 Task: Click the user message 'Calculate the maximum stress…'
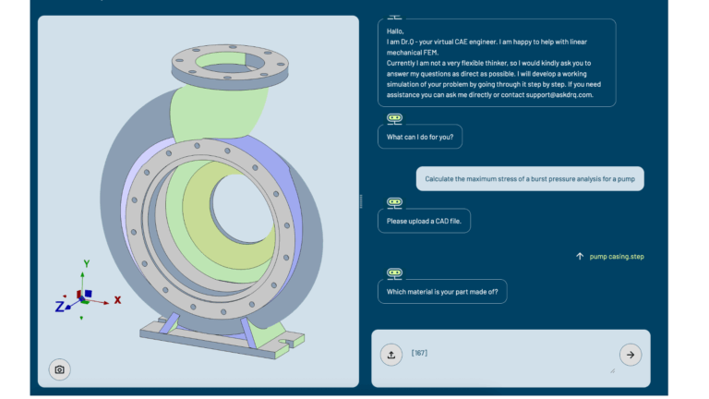coord(530,178)
